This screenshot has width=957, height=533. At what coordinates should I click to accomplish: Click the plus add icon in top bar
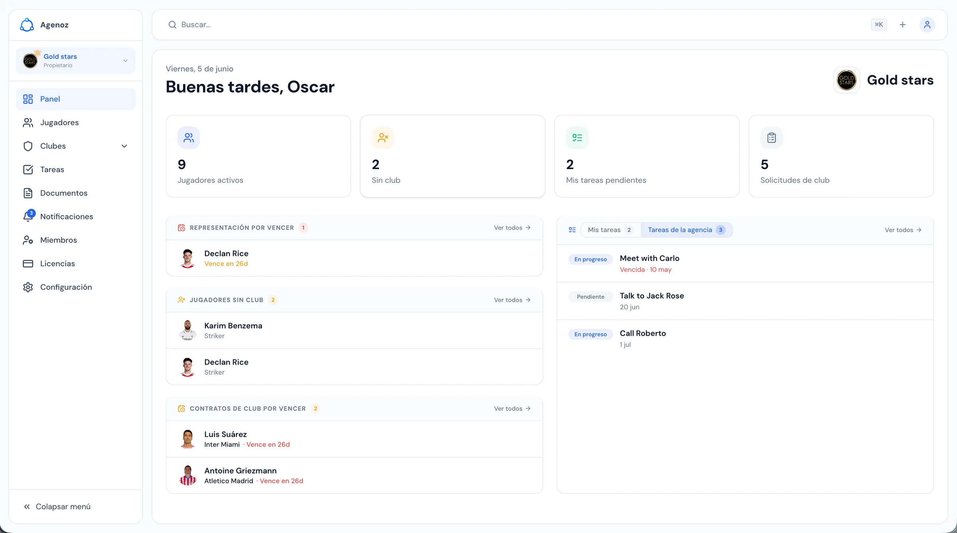[903, 25]
